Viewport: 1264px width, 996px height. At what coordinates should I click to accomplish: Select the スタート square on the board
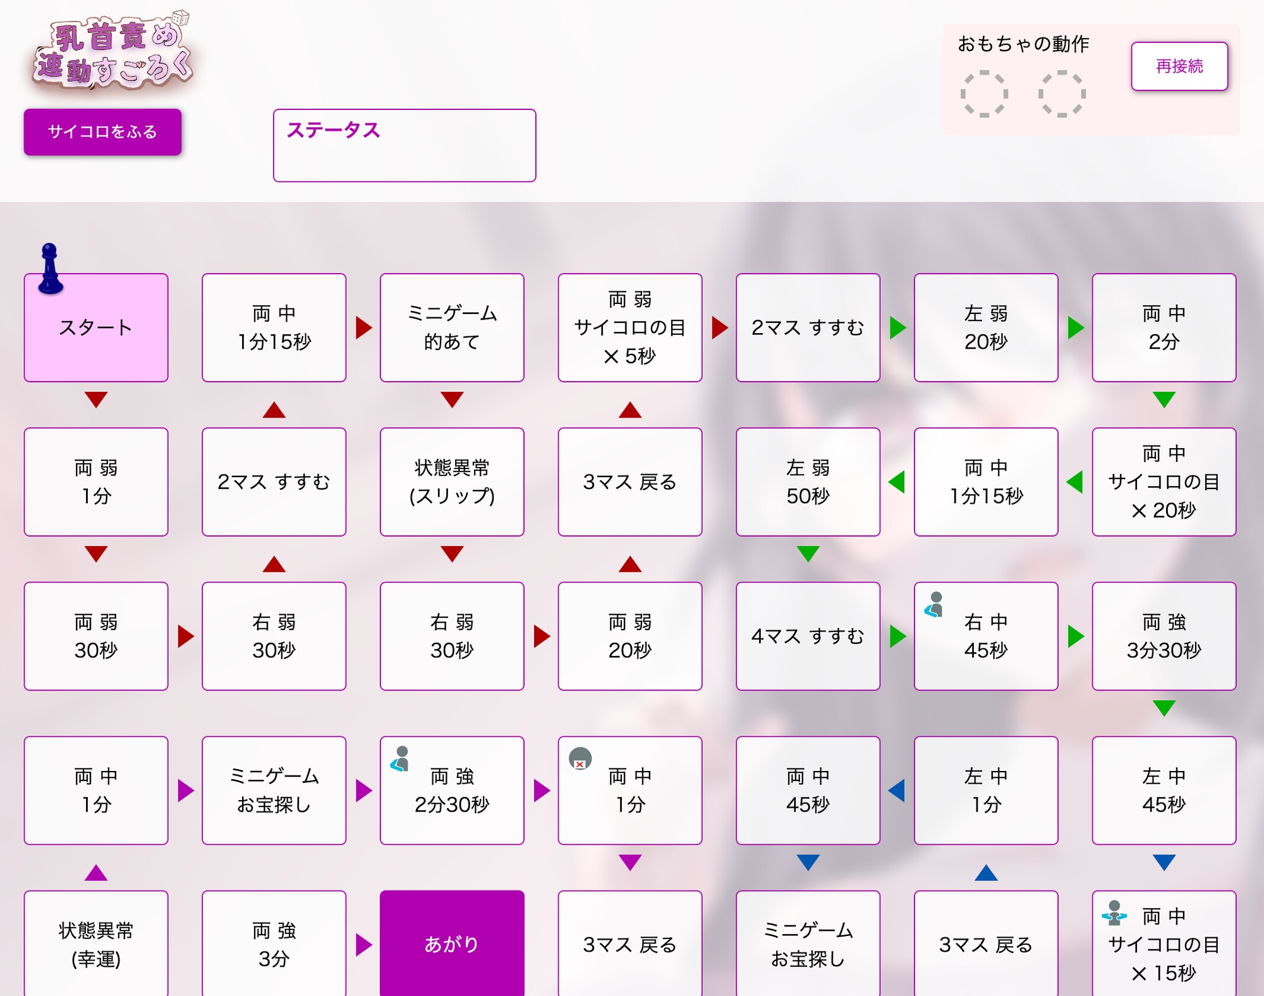[x=95, y=326]
